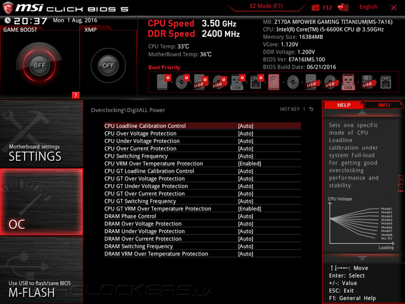Click the top scroll handle in help panel

coord(362,113)
